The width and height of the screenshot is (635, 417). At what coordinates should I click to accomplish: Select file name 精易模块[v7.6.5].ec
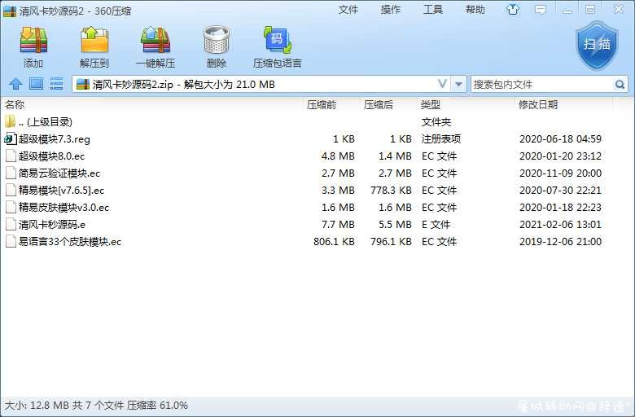pyautogui.click(x=61, y=190)
